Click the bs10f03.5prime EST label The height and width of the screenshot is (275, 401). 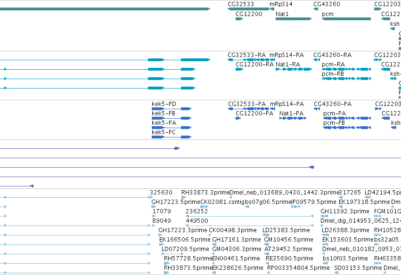pos(345,259)
